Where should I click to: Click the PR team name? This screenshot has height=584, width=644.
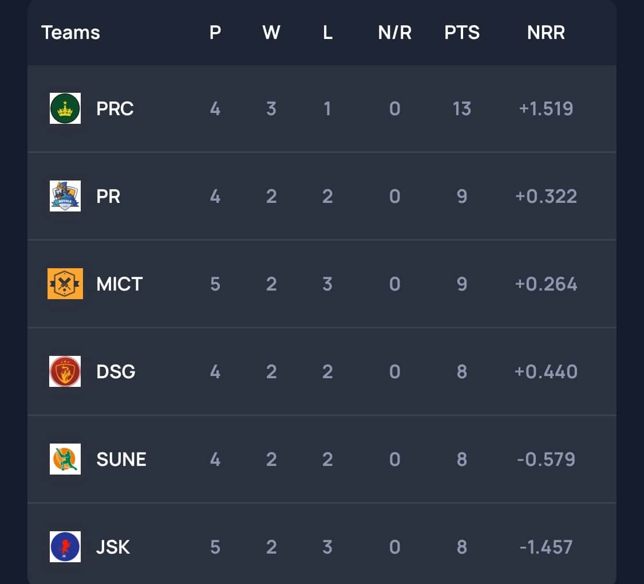coord(109,196)
